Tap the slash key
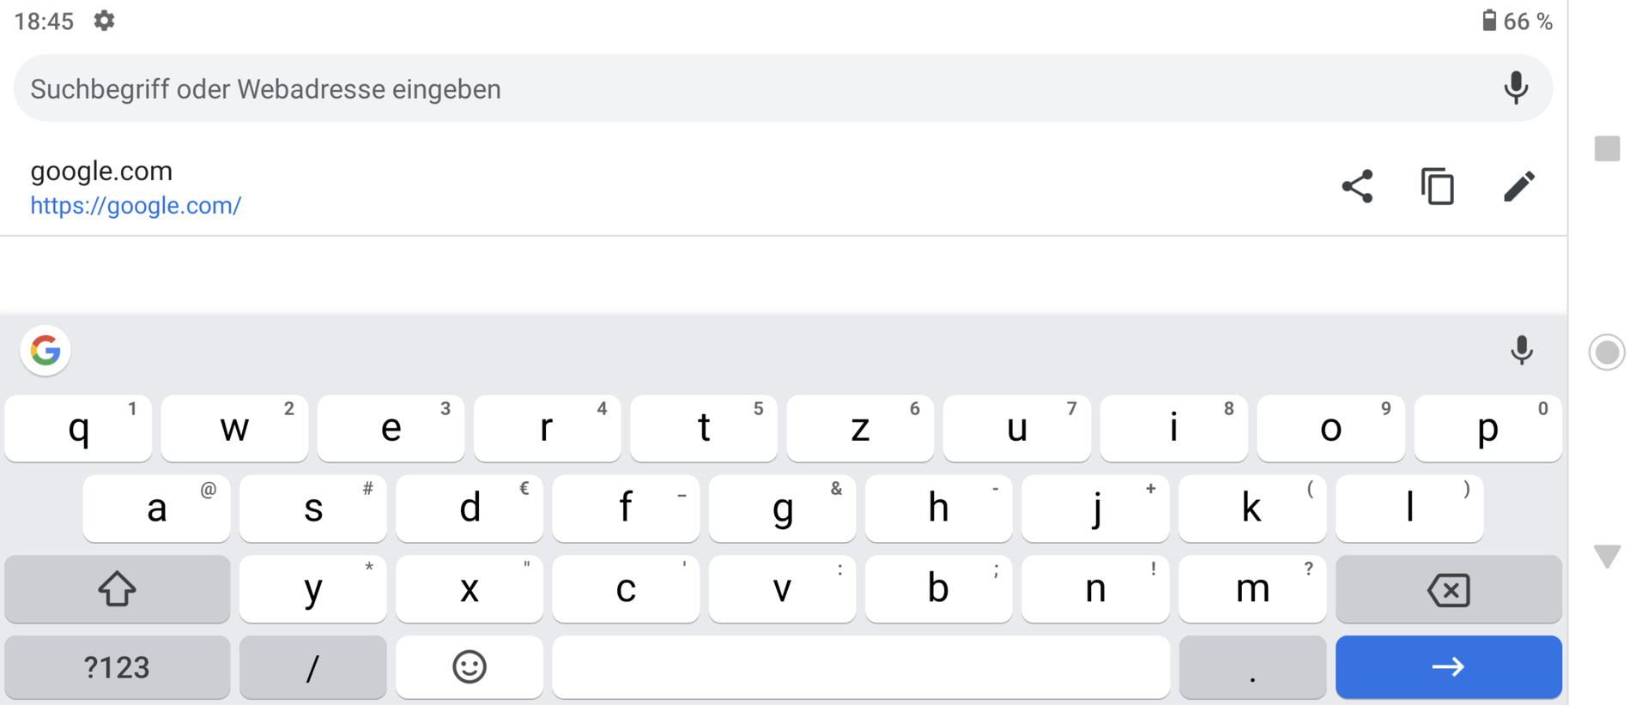This screenshot has width=1648, height=705. coord(313,666)
